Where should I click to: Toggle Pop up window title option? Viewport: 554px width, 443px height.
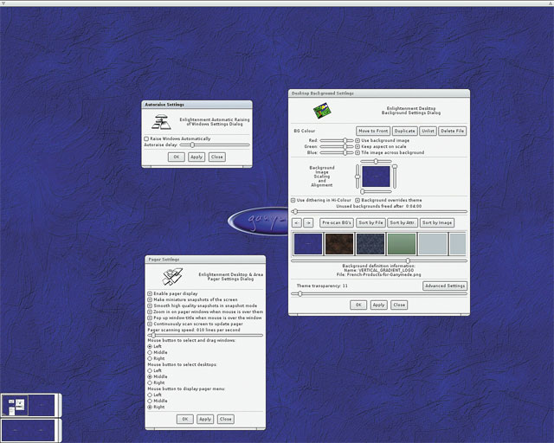(150, 318)
